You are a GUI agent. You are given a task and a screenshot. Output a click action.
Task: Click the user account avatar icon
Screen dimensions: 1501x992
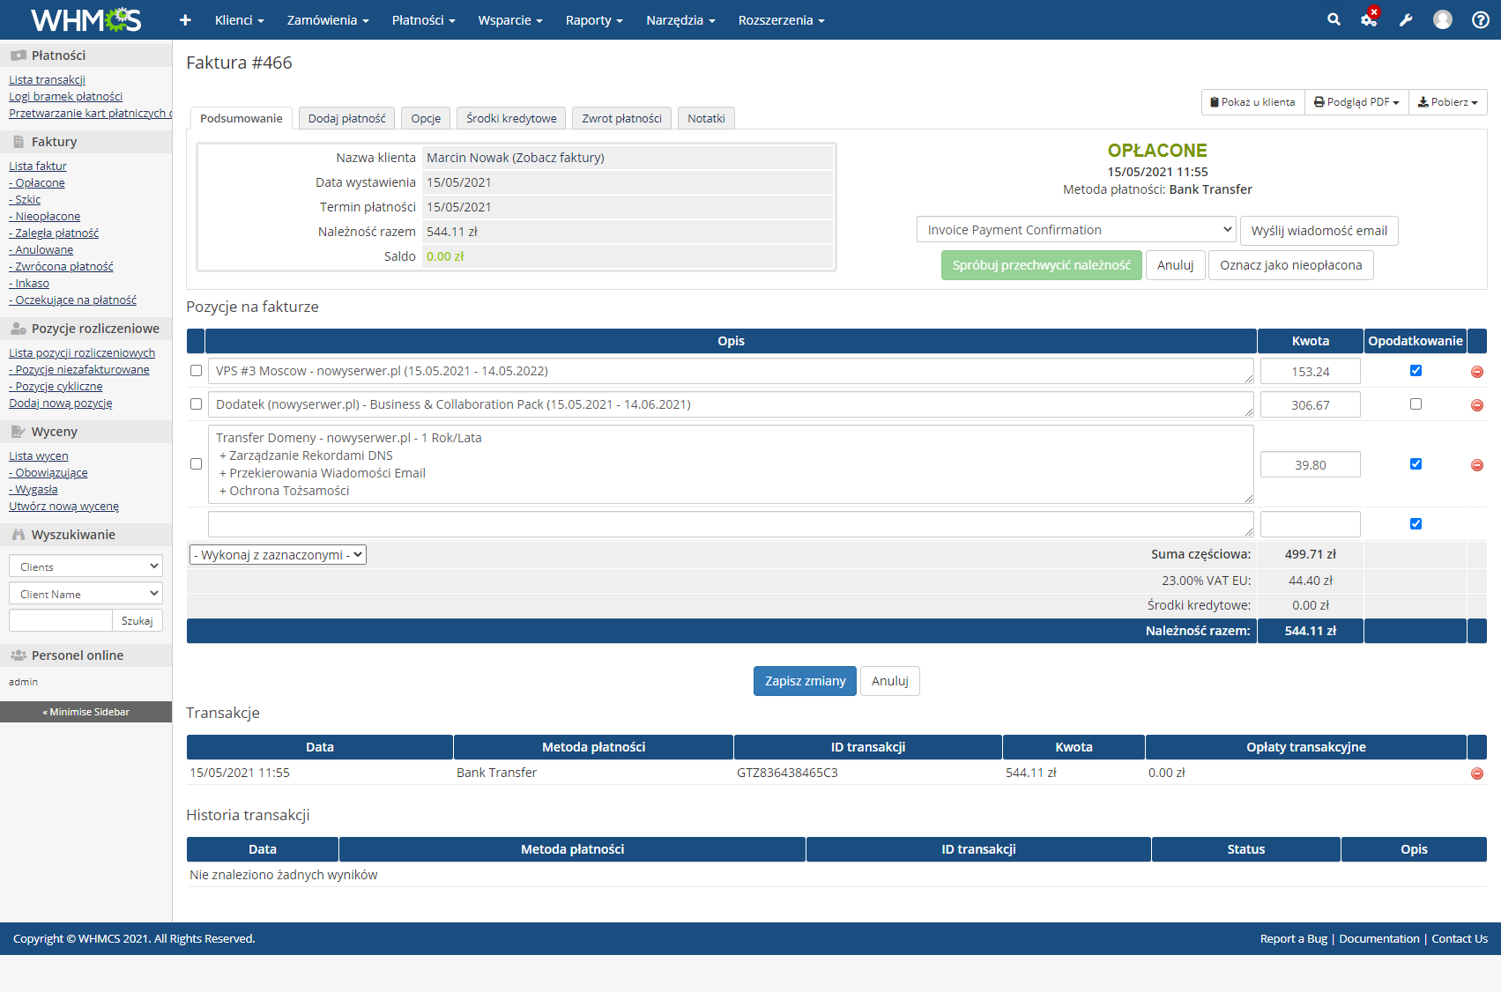click(1443, 19)
